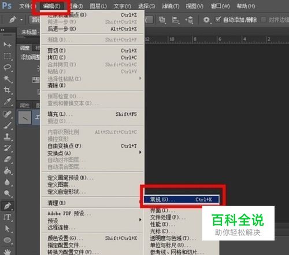The width and height of the screenshot is (289, 255).
Task: Select the Magic Wand tool
Action: (x=8, y=79)
